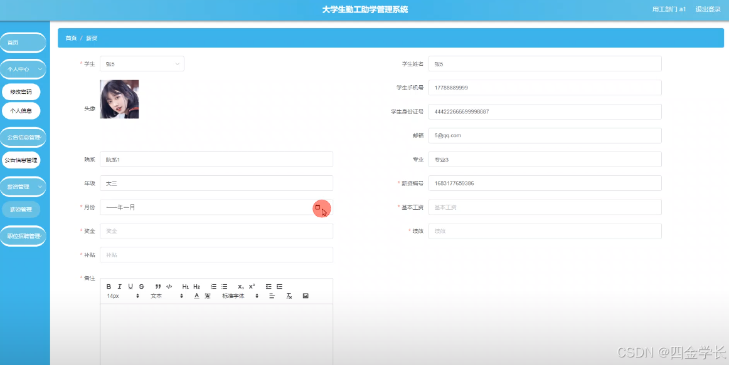
Task: Open 个人信息 in the sidebar
Action: point(21,111)
